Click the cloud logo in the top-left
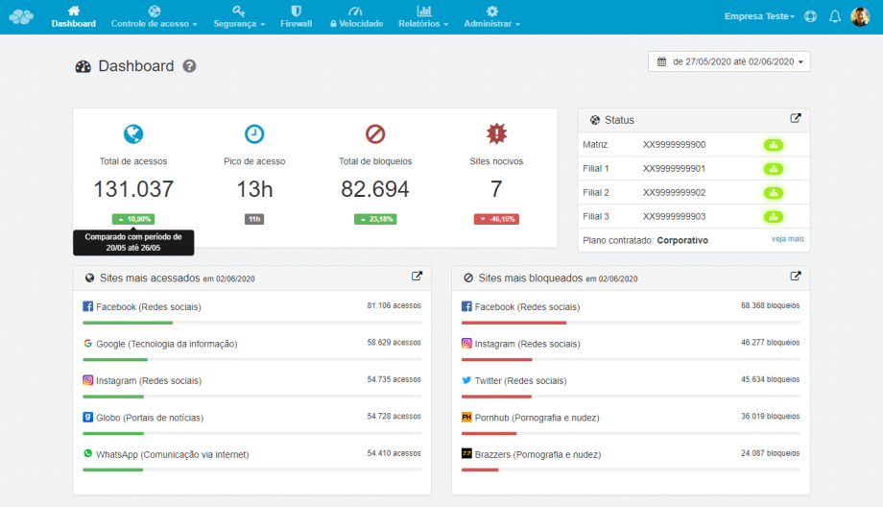 [21, 16]
